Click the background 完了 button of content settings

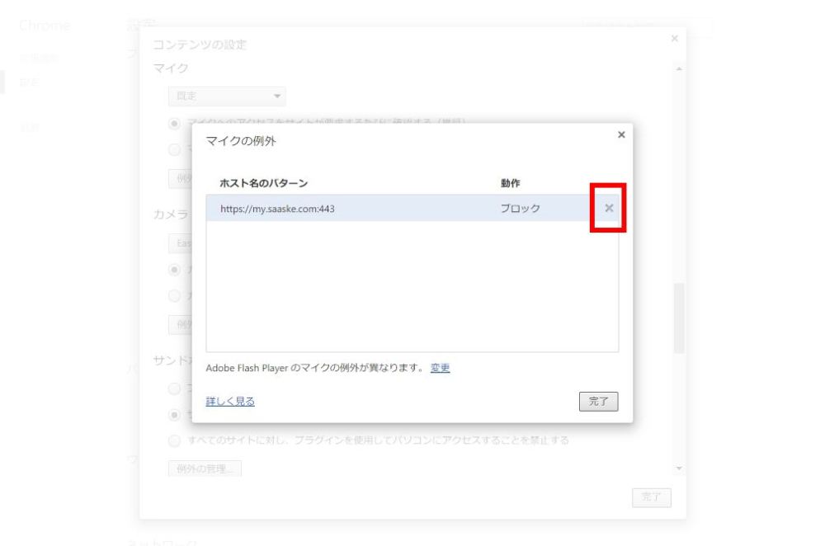(652, 497)
